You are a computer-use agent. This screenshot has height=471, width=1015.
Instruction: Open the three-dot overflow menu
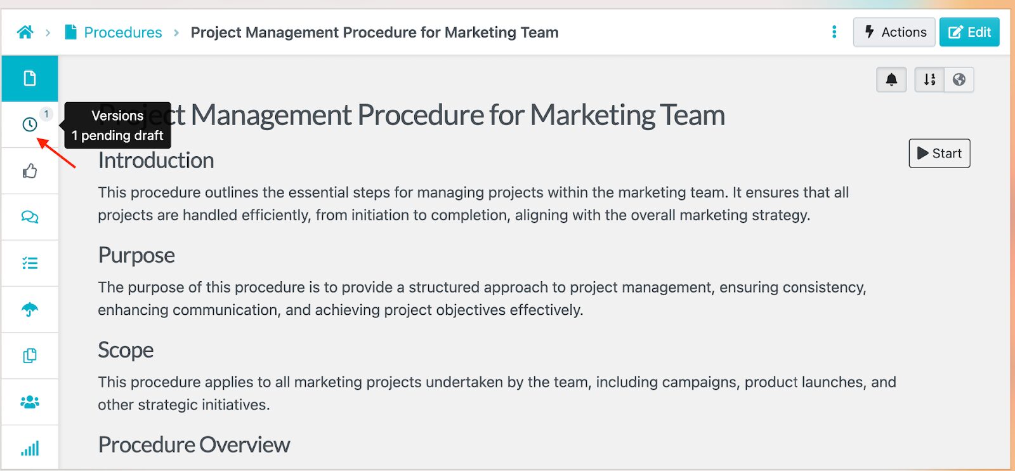coord(834,32)
